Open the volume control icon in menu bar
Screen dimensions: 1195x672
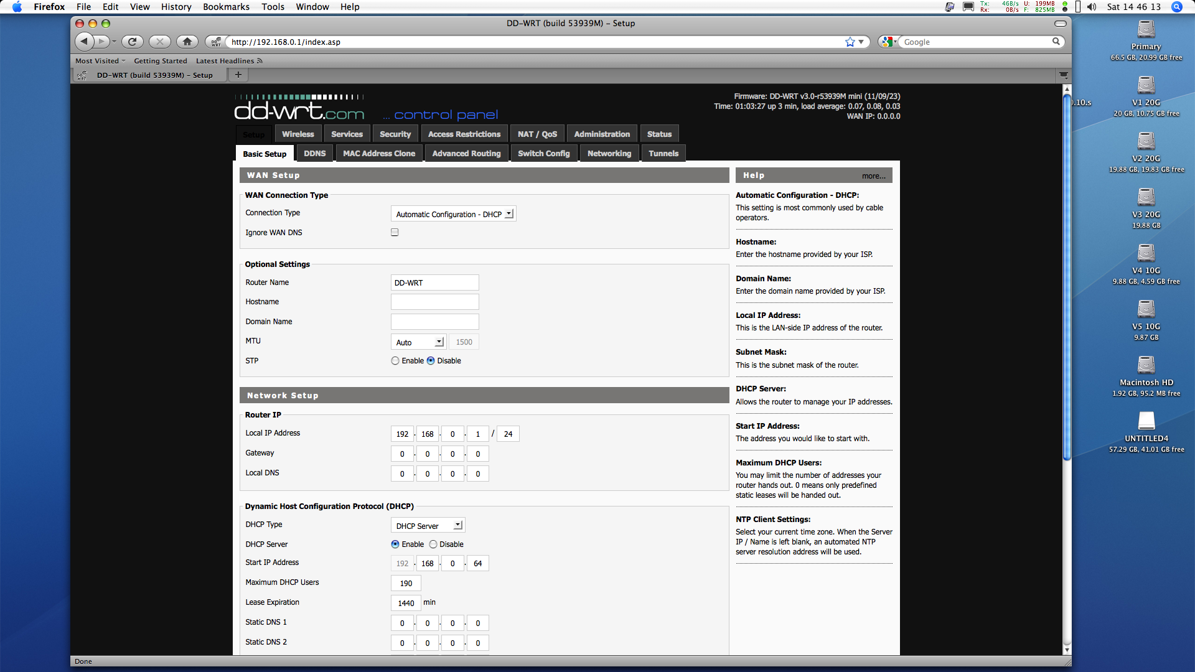(1092, 7)
